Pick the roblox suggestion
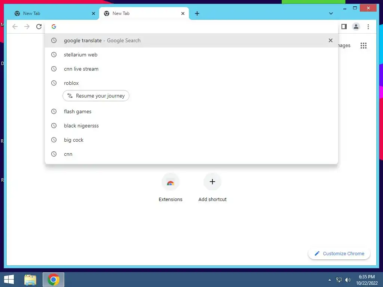The image size is (383, 287). click(x=191, y=83)
